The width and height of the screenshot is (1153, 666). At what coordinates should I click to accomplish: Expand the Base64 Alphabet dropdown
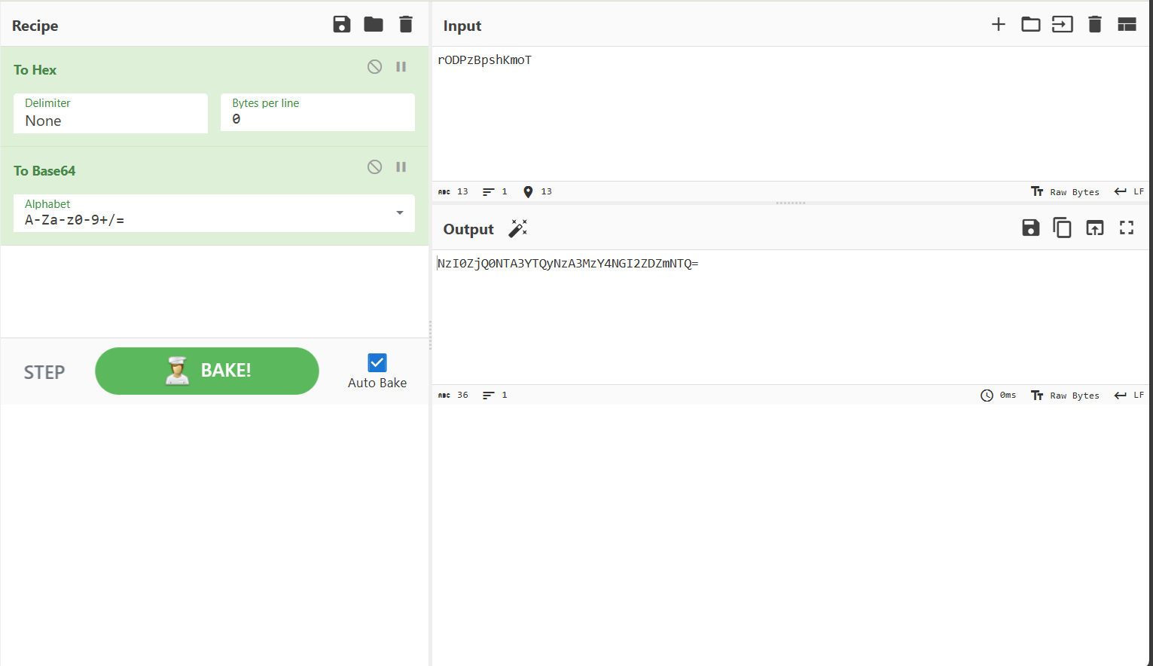[400, 213]
